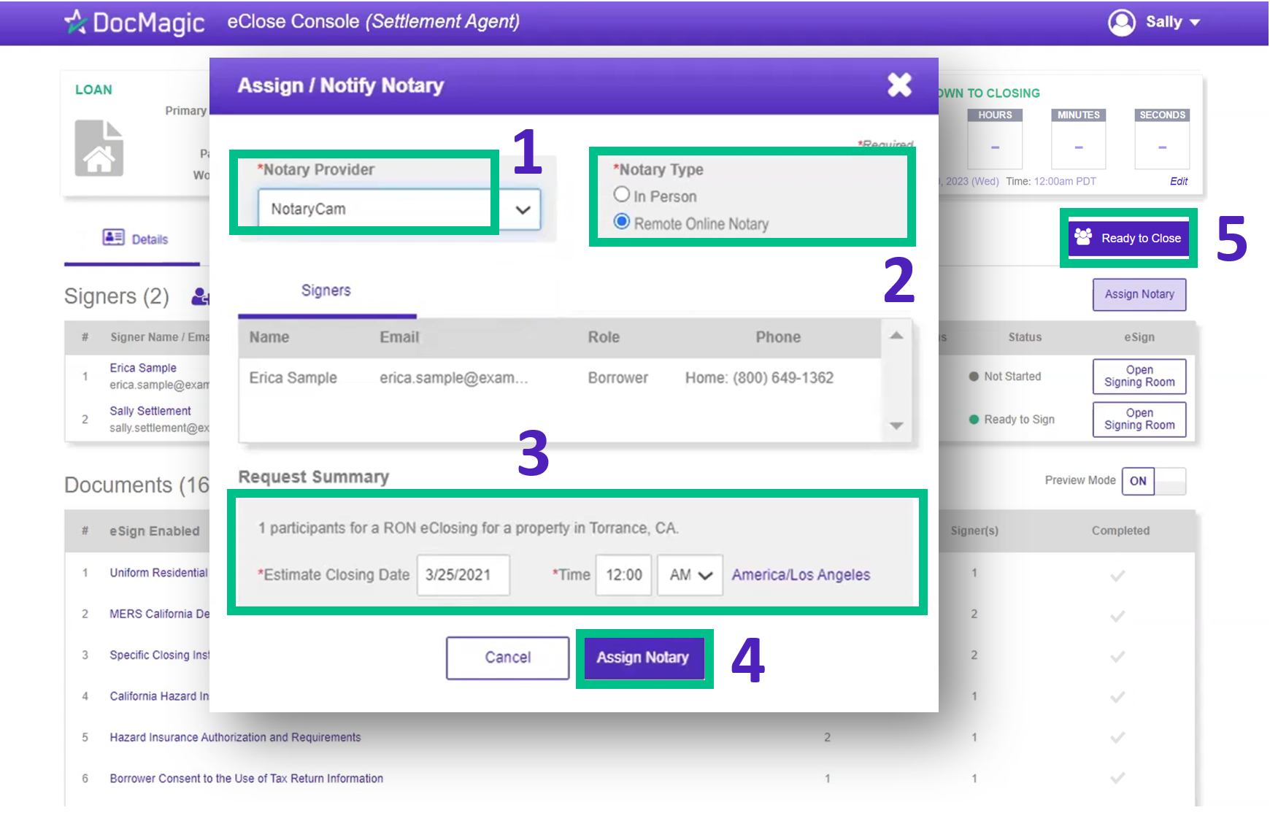Click the loan house document icon
Viewport: 1270px width, 821px height.
[x=99, y=149]
